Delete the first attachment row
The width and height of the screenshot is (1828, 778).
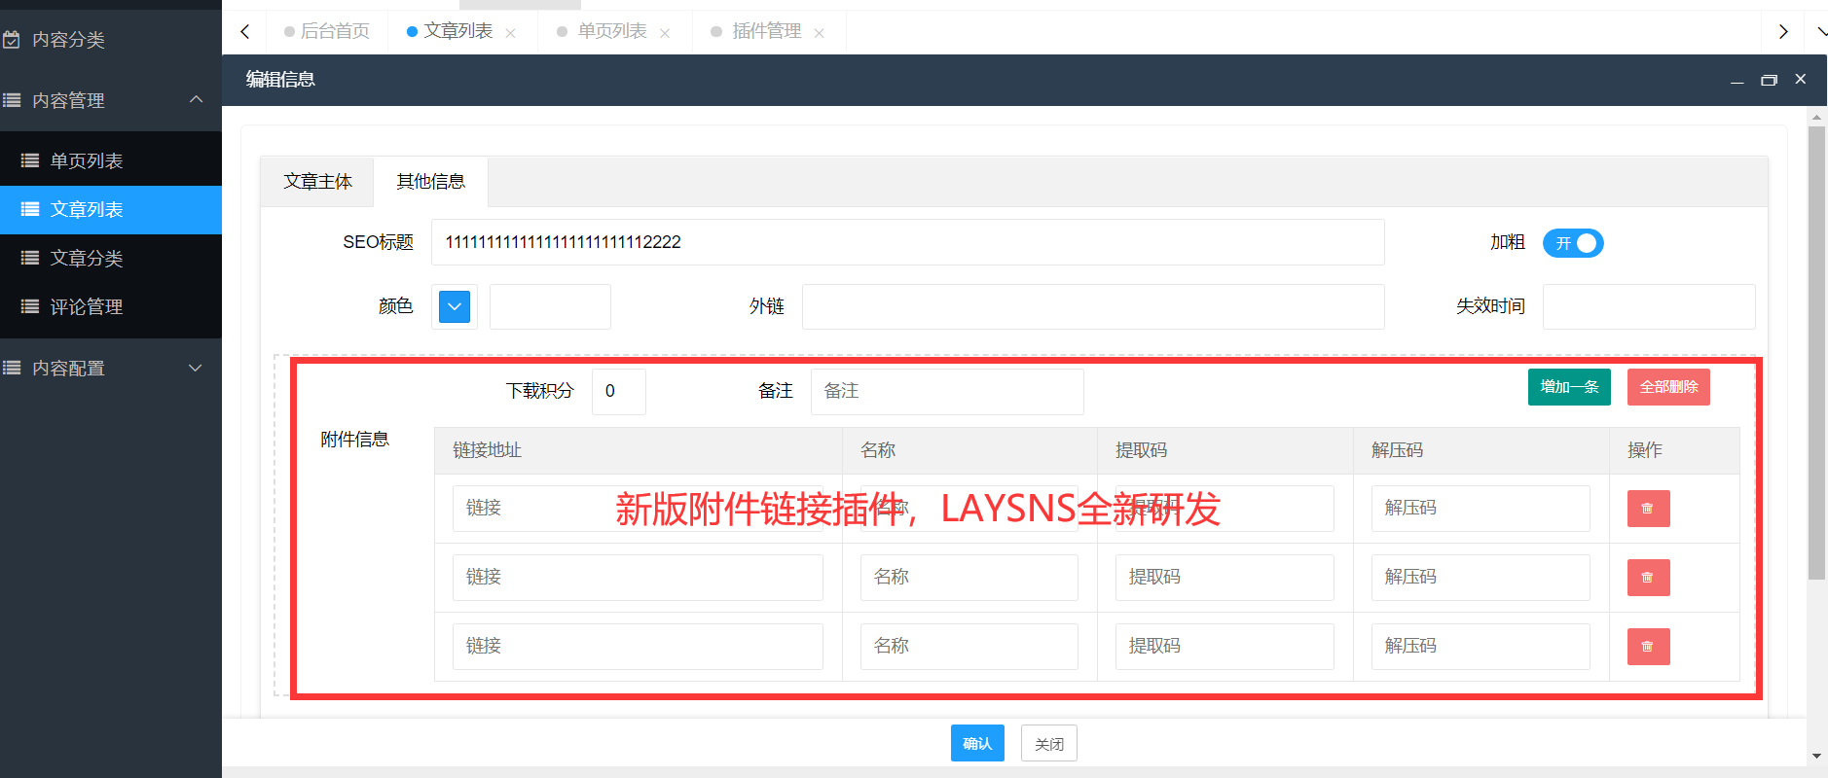1648,509
